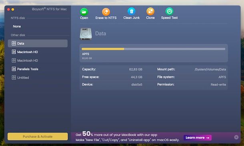The width and height of the screenshot is (244, 146).
Task: Click the yellow minimize window button
Action: 13,10
